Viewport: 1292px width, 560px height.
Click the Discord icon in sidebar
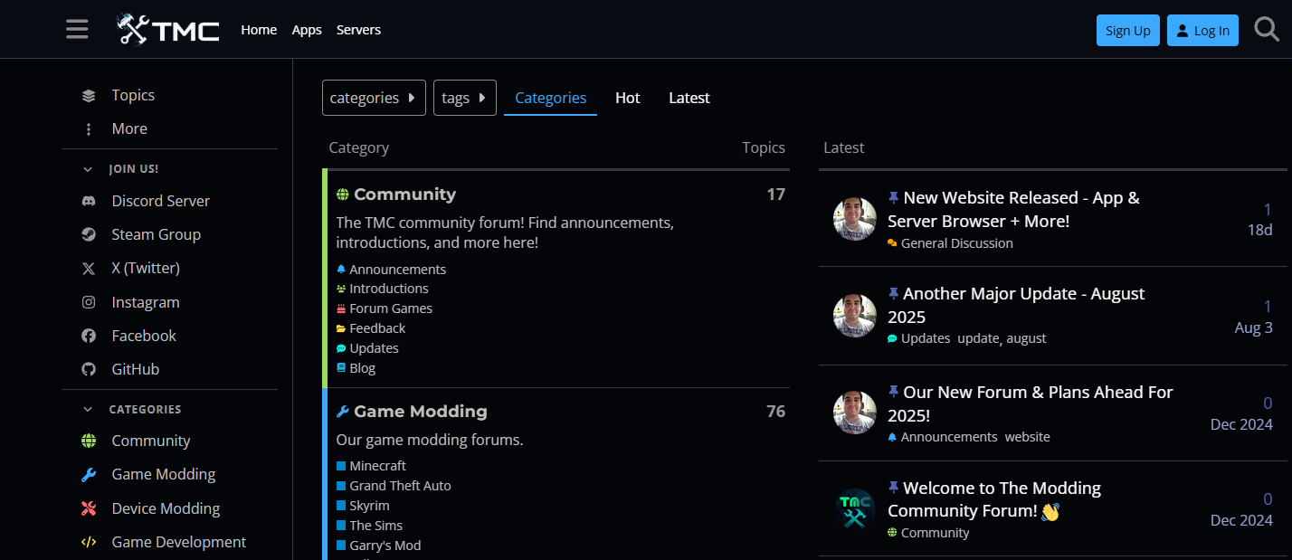89,201
